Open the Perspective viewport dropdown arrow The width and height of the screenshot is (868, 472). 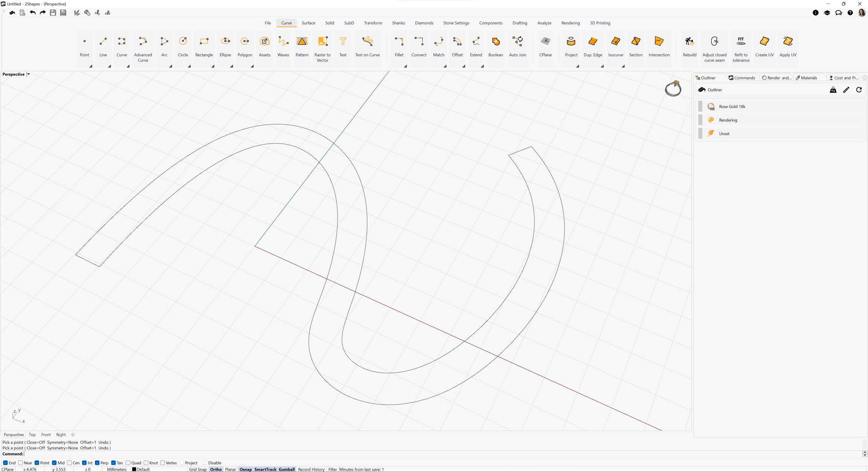pyautogui.click(x=29, y=74)
